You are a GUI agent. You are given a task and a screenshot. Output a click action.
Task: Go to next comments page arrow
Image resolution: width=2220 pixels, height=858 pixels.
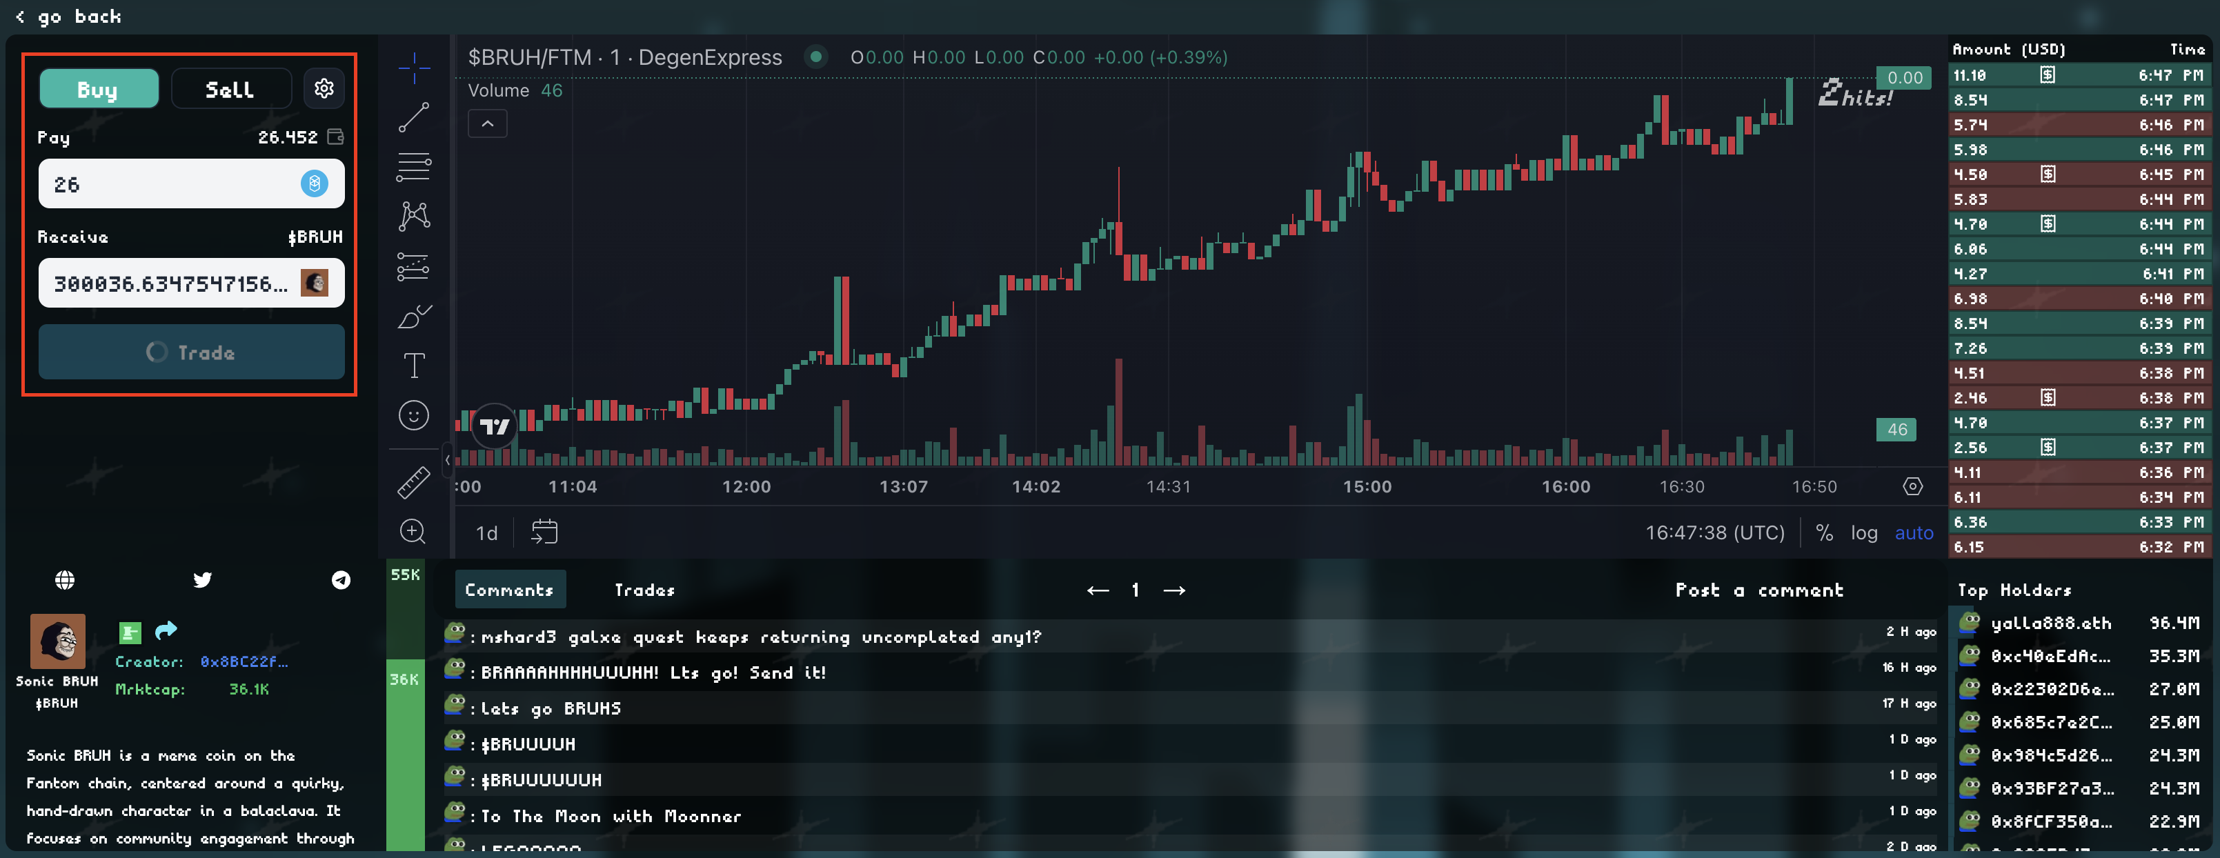(x=1173, y=590)
